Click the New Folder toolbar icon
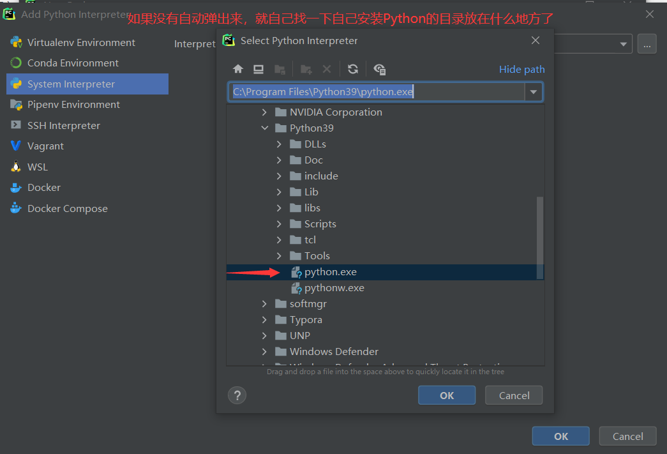The height and width of the screenshot is (454, 667). coord(306,69)
